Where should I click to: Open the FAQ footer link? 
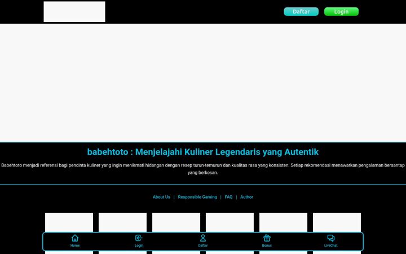(x=228, y=197)
